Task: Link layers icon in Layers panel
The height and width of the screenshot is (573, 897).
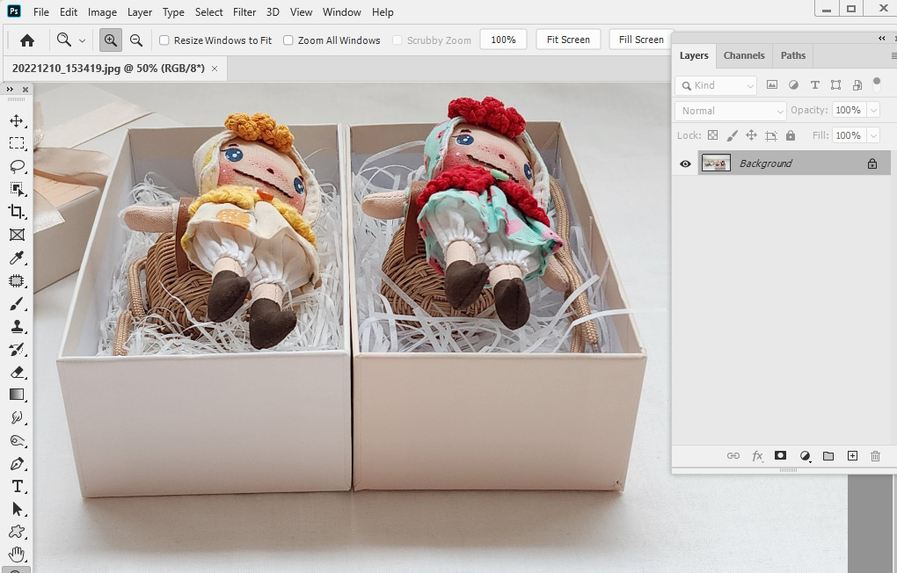Action: (x=733, y=456)
